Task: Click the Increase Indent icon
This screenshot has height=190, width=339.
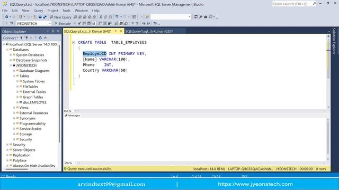Action: (148, 23)
